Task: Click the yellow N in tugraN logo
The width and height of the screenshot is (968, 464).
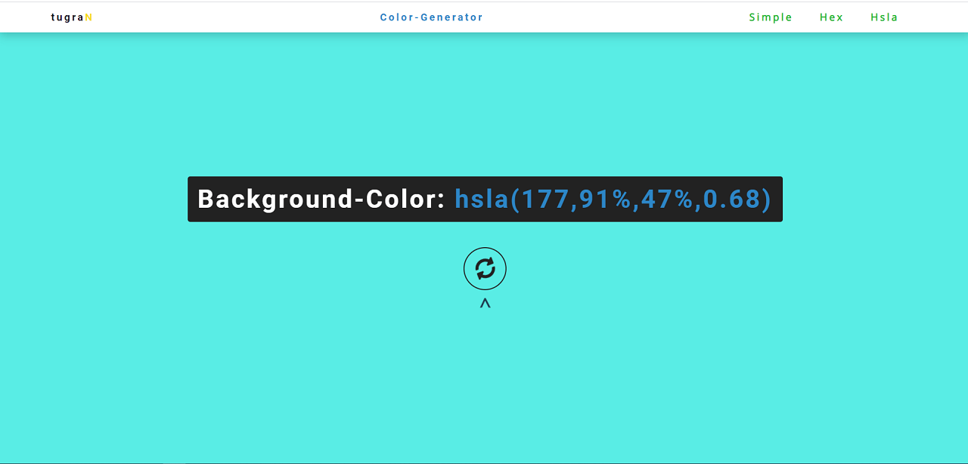Action: pos(88,17)
